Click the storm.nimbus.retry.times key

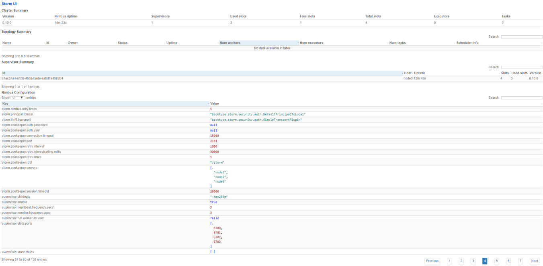pos(19,109)
